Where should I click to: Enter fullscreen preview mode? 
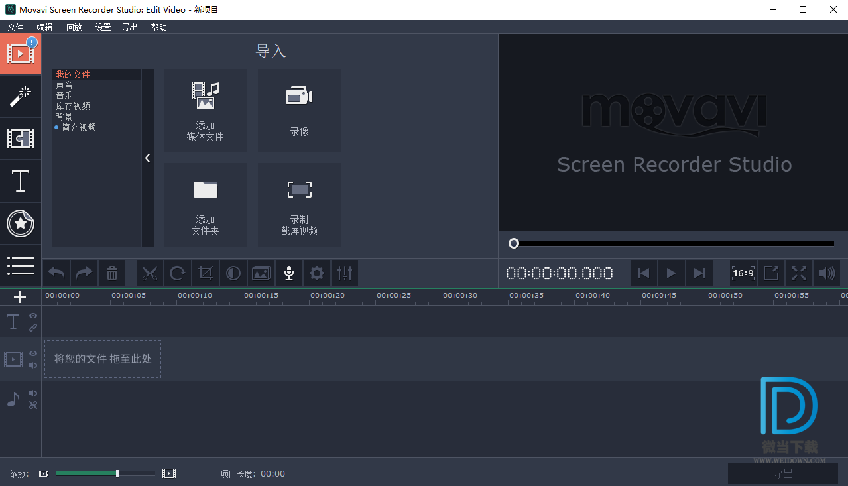click(x=799, y=273)
